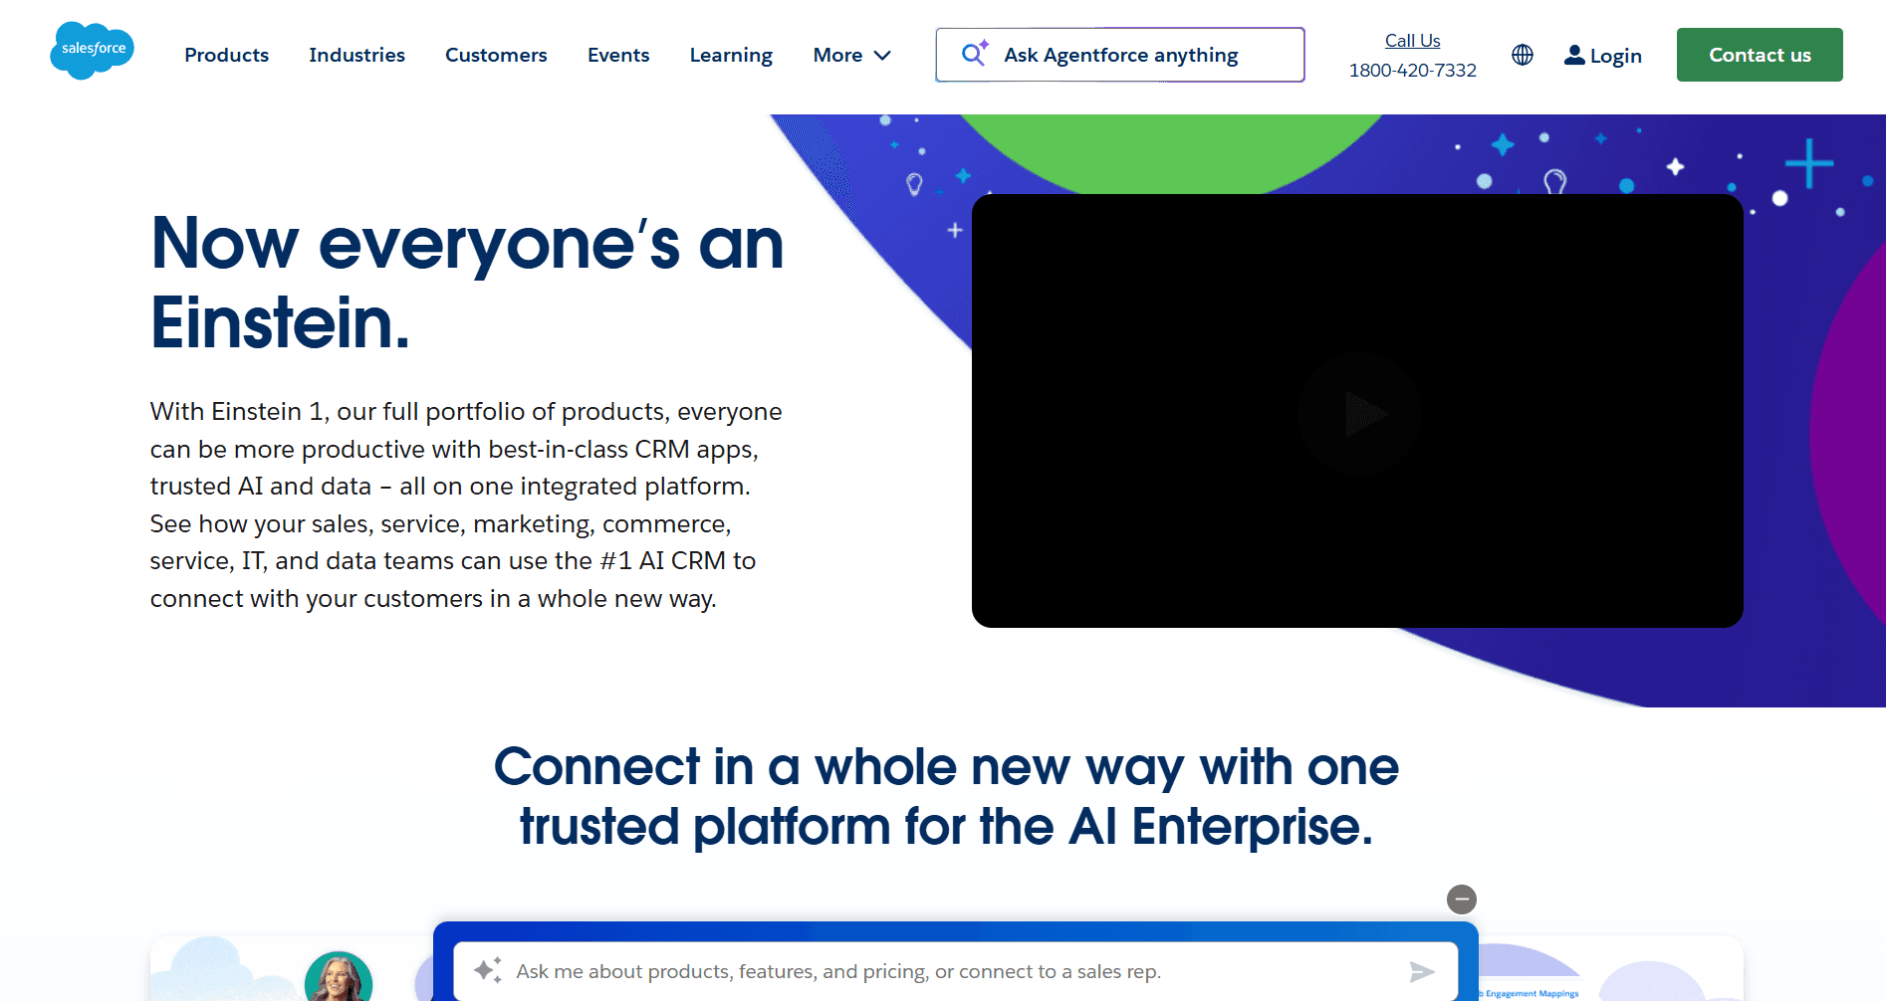Minimize the chat widget with minus icon
1886x1001 pixels.
1461,900
